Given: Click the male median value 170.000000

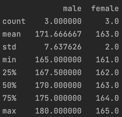Looking at the screenshot, I should pyautogui.click(x=58, y=85).
